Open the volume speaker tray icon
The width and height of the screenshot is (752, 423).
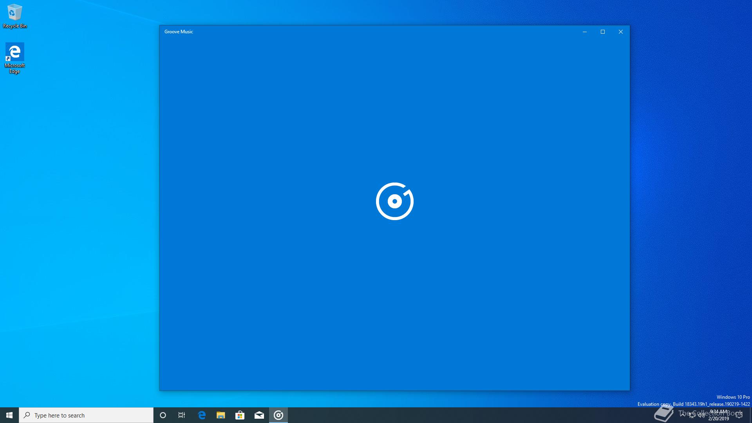tap(701, 415)
